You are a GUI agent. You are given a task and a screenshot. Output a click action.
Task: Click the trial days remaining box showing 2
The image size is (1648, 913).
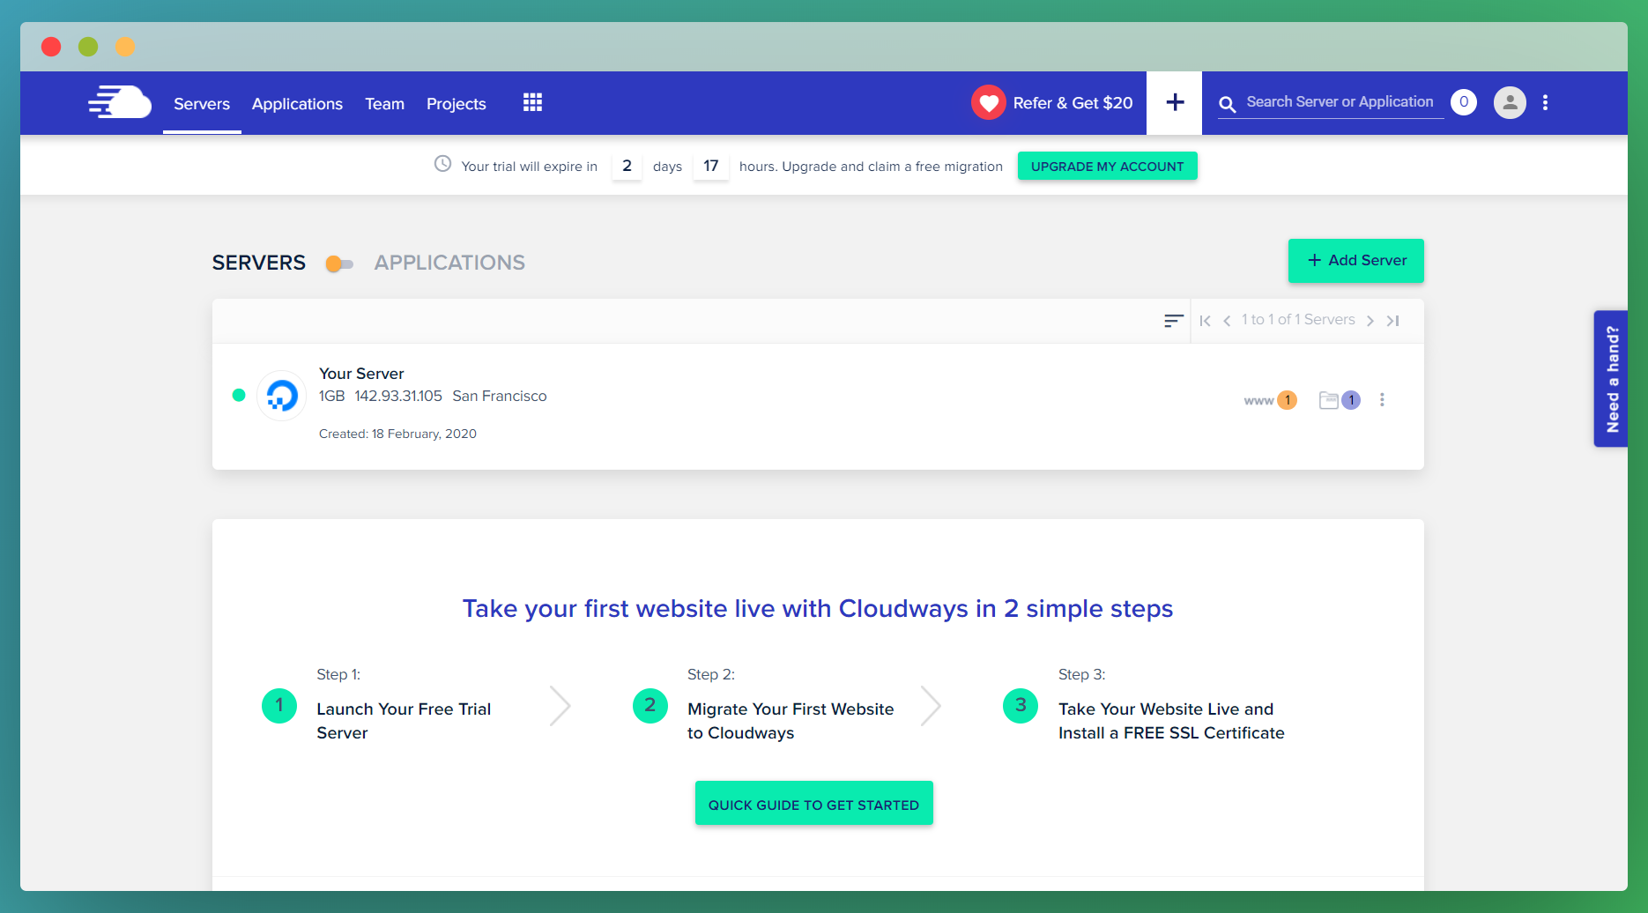pyautogui.click(x=627, y=166)
